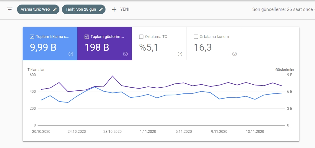Enable the Ortalama TO checkbox
Screen dimensions: 315x148
pyautogui.click(x=141, y=37)
